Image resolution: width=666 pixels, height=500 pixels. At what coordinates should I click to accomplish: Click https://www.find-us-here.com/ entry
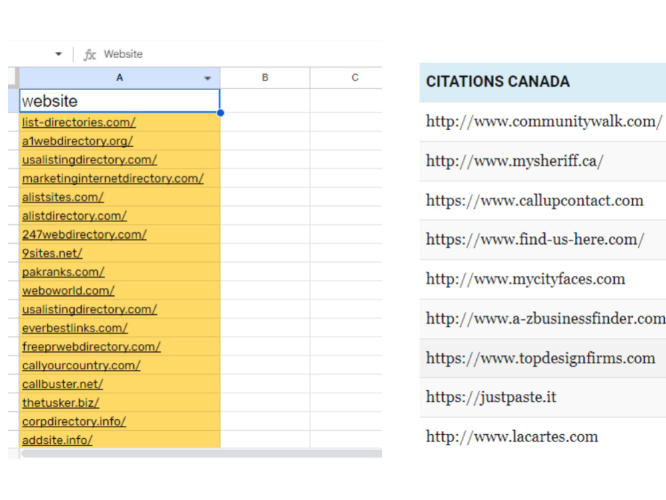click(x=535, y=240)
